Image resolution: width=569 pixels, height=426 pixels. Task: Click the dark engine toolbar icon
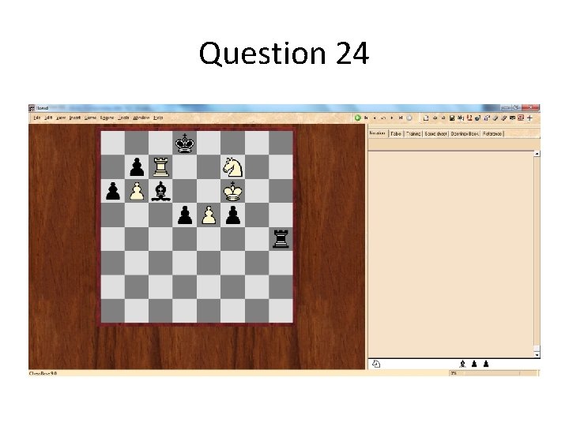(477, 118)
